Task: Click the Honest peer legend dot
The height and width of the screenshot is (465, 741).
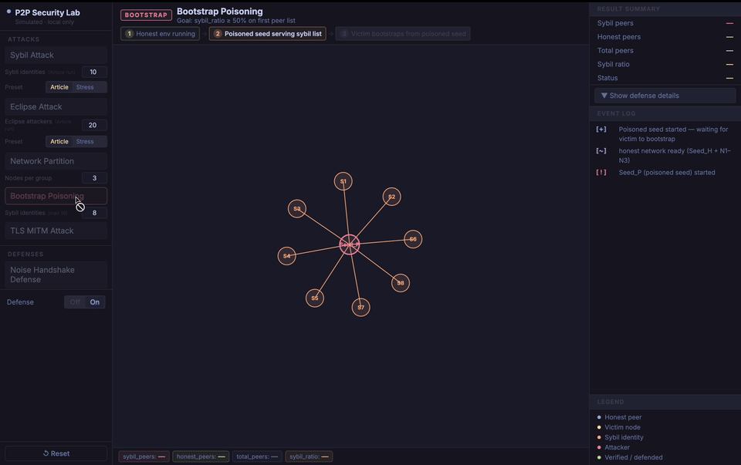Action: coord(599,417)
